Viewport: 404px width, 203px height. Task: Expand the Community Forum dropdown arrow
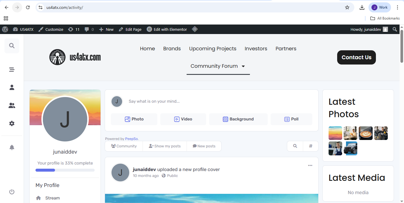coord(243,66)
